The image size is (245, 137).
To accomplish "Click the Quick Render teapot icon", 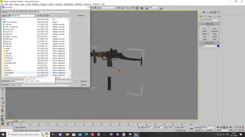I will click(x=161, y=8).
